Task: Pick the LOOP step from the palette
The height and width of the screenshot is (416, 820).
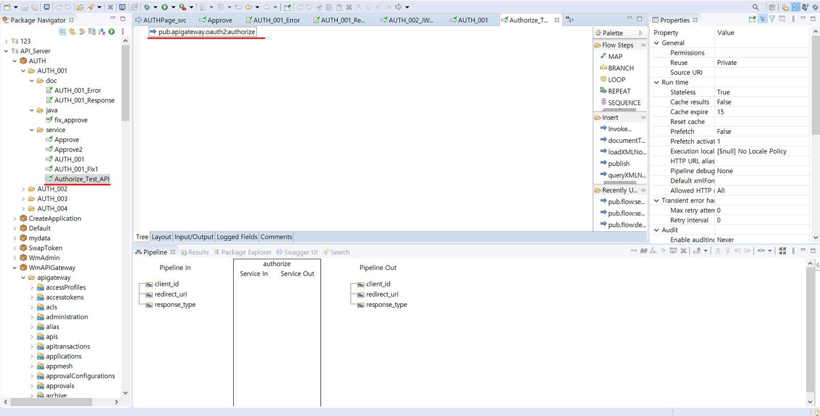Action: [x=617, y=79]
